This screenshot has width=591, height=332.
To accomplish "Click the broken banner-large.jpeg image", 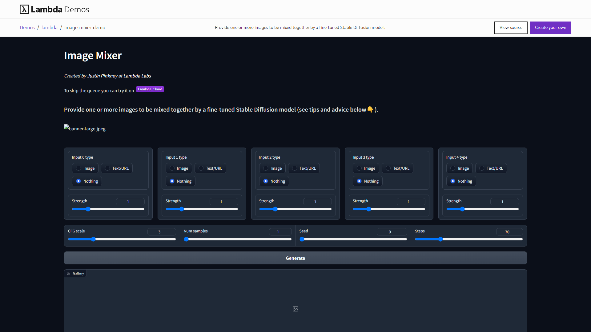I will (x=85, y=128).
